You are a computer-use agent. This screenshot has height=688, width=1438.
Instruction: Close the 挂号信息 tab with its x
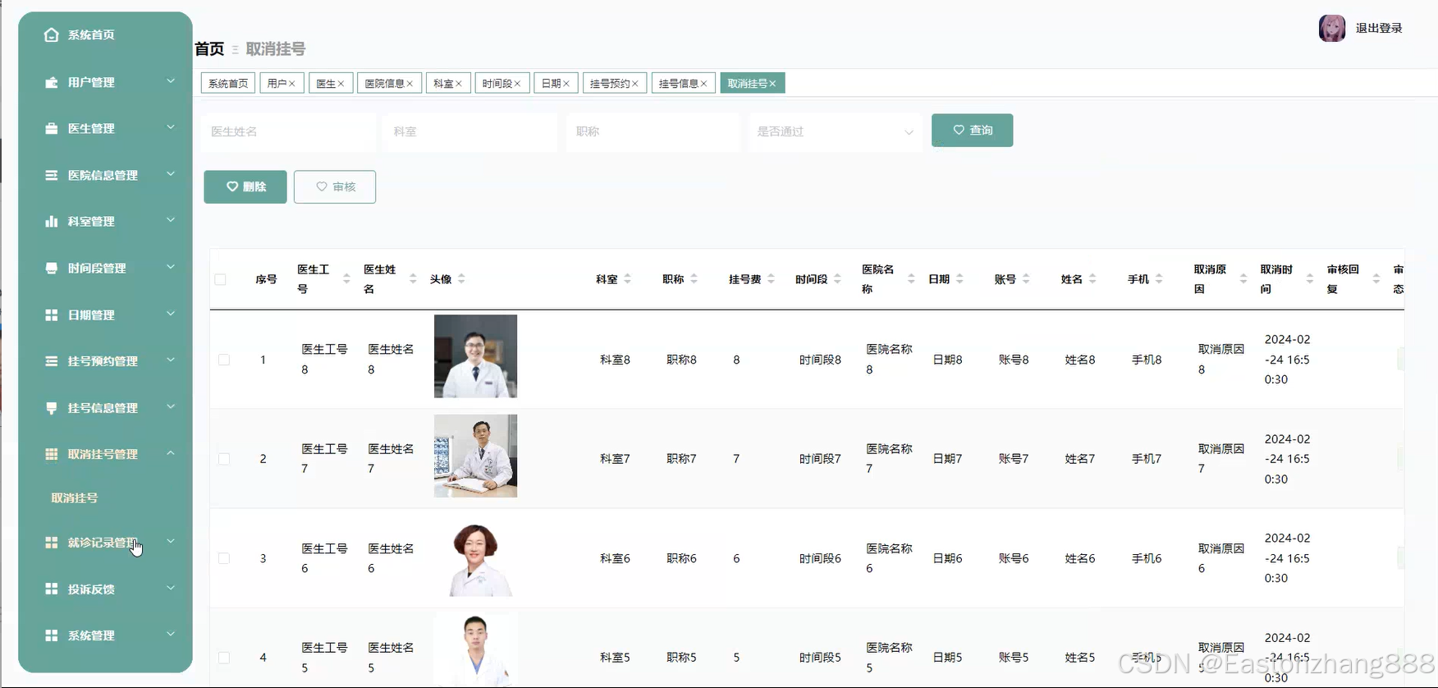pos(703,84)
